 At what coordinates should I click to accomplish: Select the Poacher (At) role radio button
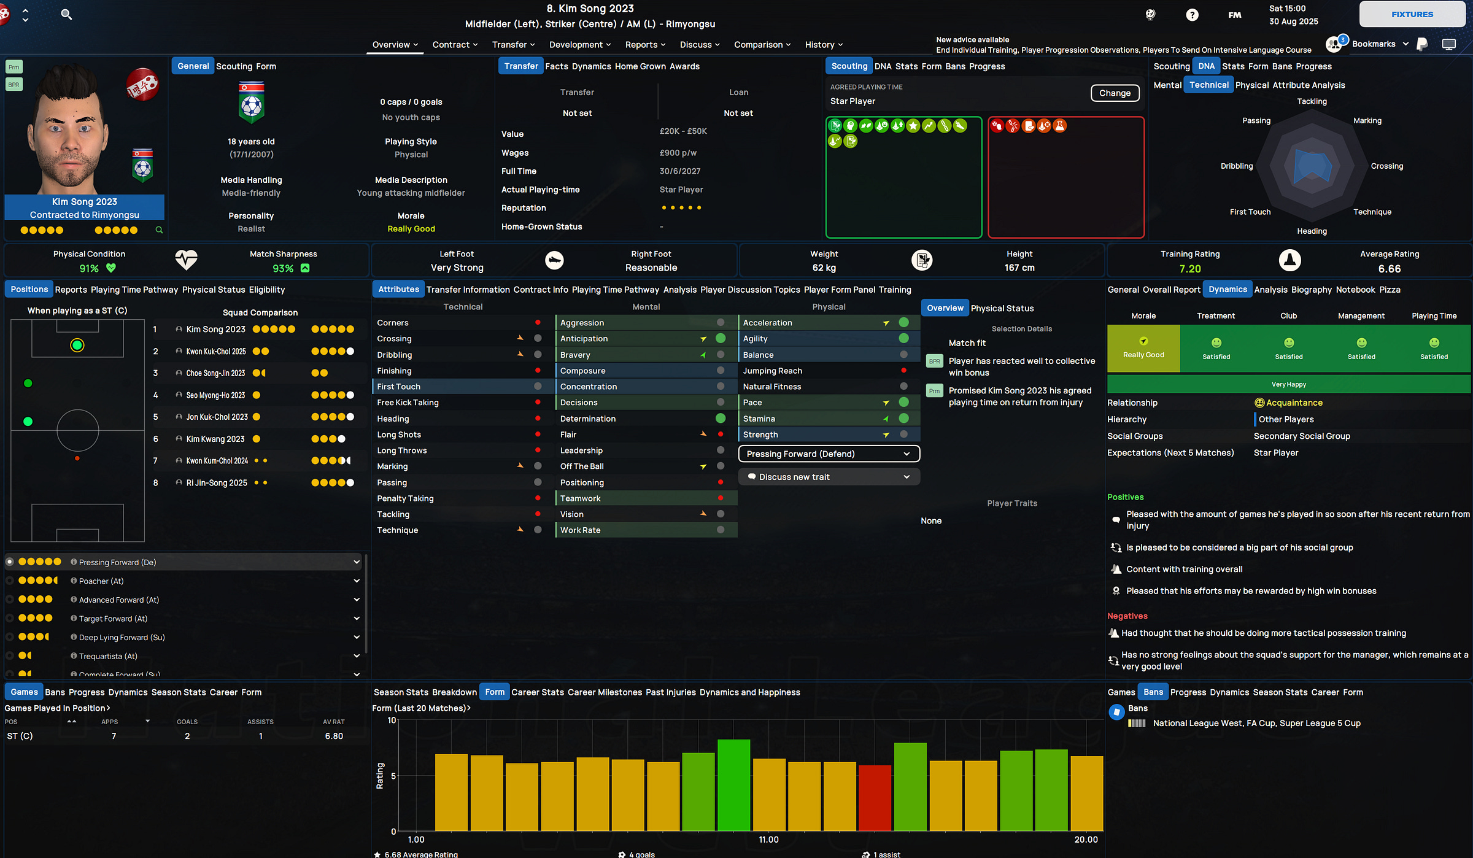click(x=10, y=581)
